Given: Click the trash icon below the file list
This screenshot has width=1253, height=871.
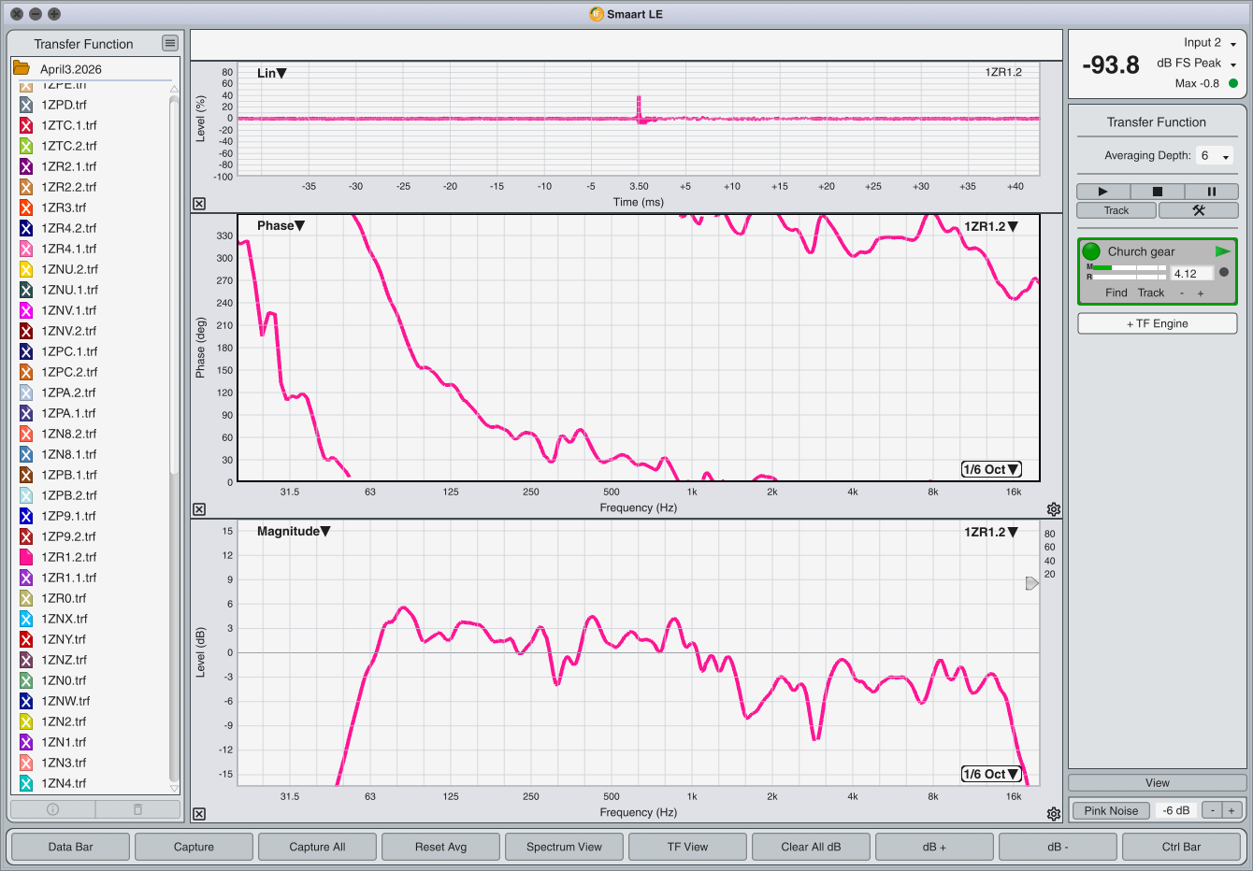Looking at the screenshot, I should 137,809.
